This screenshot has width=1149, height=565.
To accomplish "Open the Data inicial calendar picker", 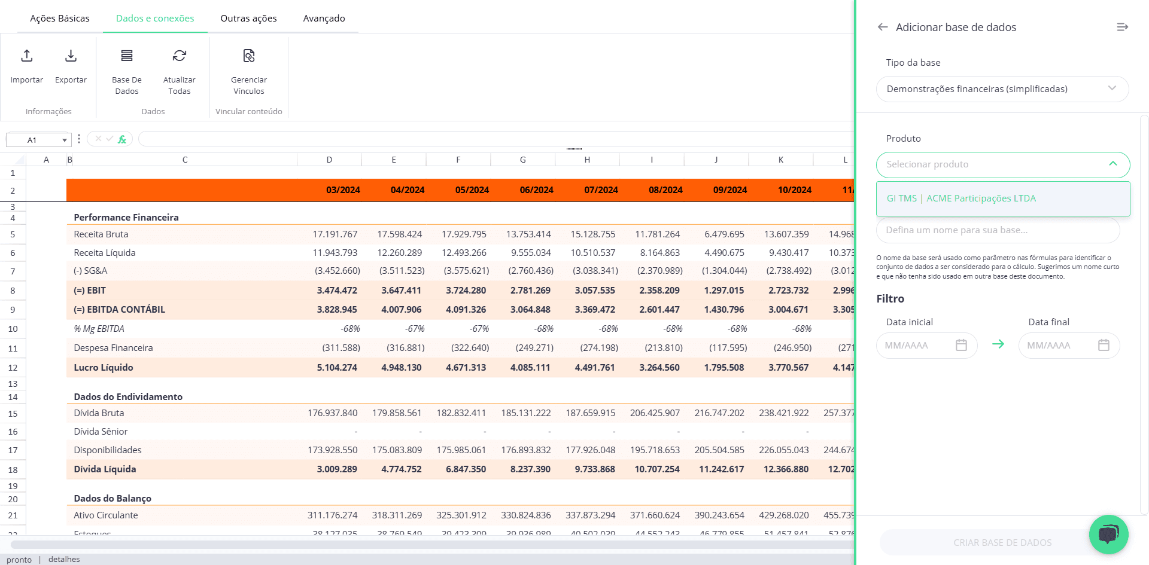I will click(961, 345).
